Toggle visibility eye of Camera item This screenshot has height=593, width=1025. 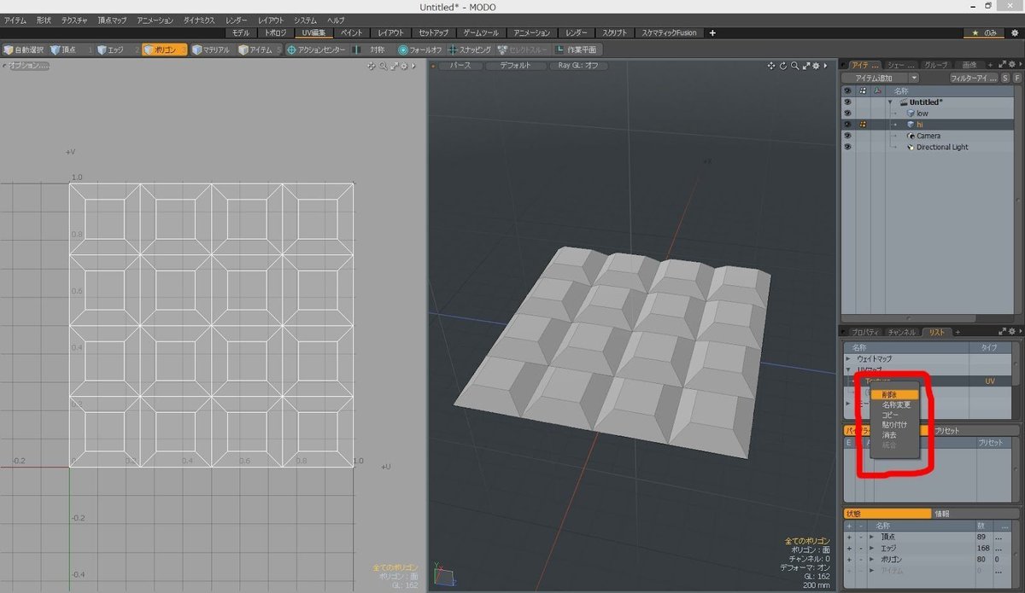847,135
